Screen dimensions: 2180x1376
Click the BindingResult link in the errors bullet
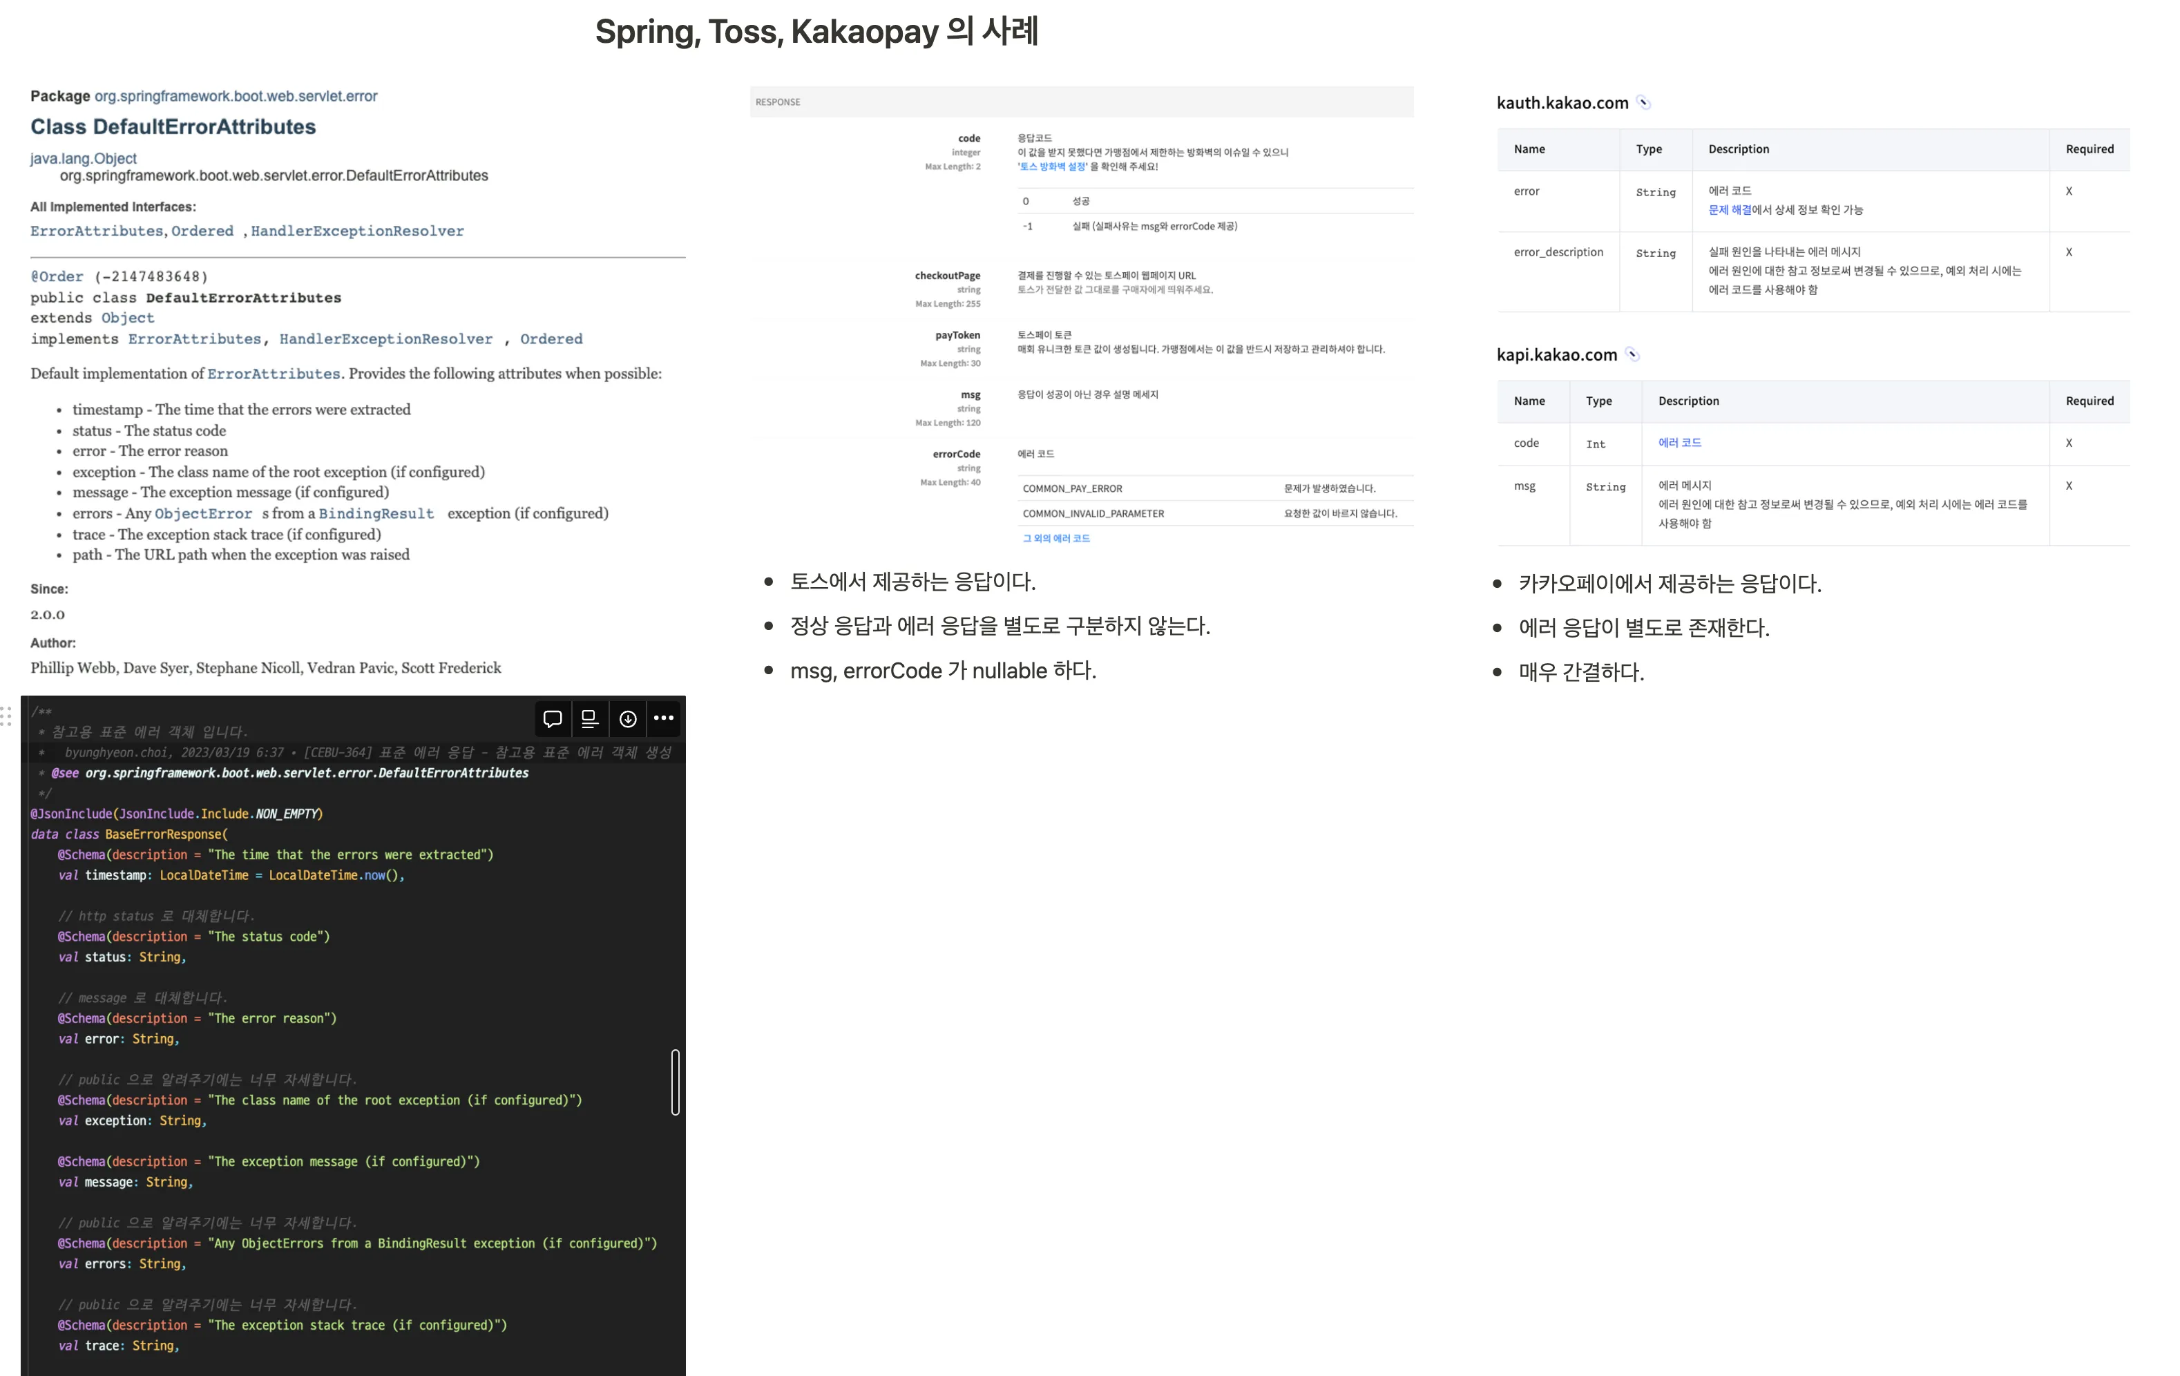coord(376,513)
